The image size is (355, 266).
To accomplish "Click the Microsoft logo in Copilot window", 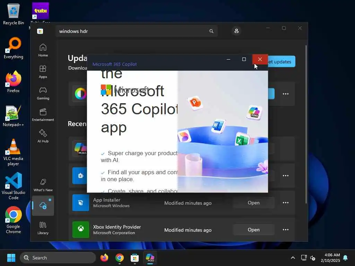I will 106,90.
